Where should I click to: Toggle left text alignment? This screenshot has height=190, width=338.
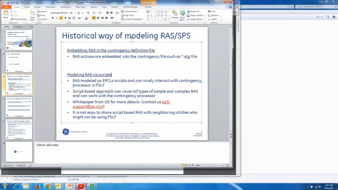coord(94,18)
